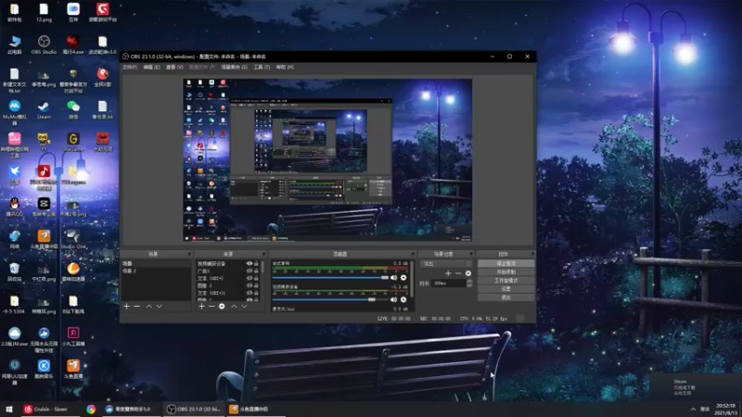Increase transition duration with up stepper arrow
This screenshot has width=742, height=417.
coord(469,282)
